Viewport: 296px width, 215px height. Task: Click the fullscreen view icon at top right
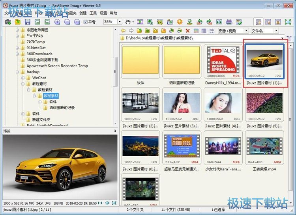(289, 22)
